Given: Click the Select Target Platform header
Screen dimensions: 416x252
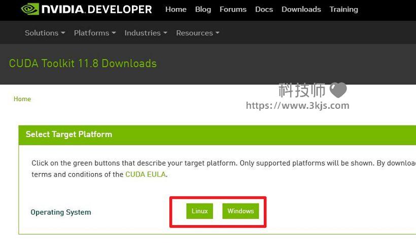Looking at the screenshot, I should (x=217, y=135).
